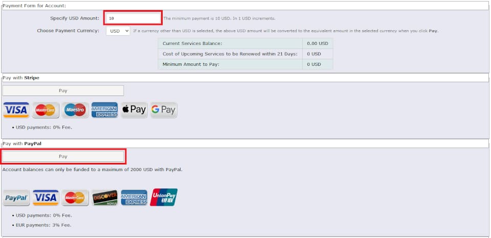Image resolution: width=491 pixels, height=238 pixels.
Task: Click the Minimum Amount to Pay row
Action: click(x=245, y=64)
